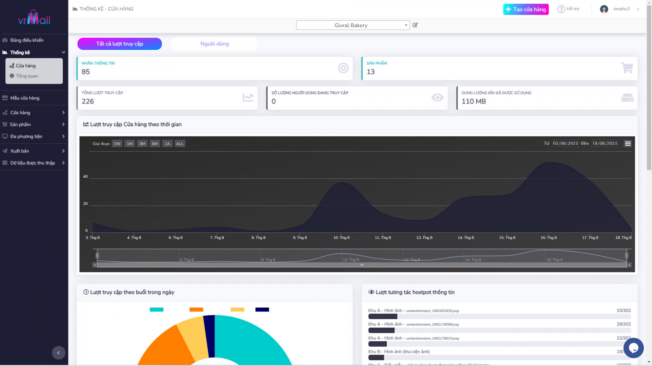Open Bảng điều khiển dashboard icon
652x366 pixels.
[x=5, y=40]
